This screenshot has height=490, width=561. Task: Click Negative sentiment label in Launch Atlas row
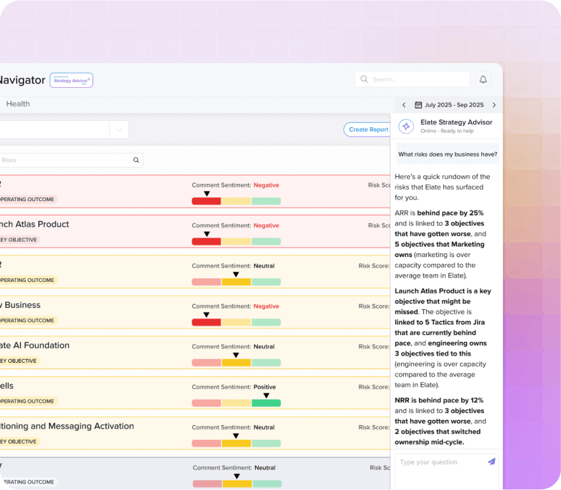266,225
